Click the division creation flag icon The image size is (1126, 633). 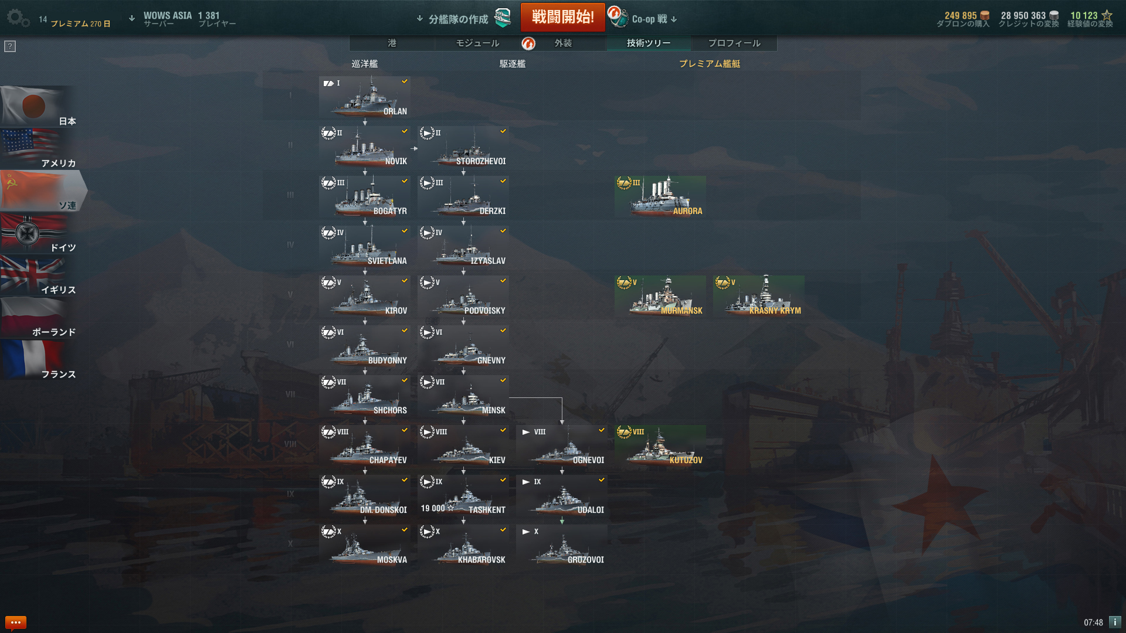[503, 18]
